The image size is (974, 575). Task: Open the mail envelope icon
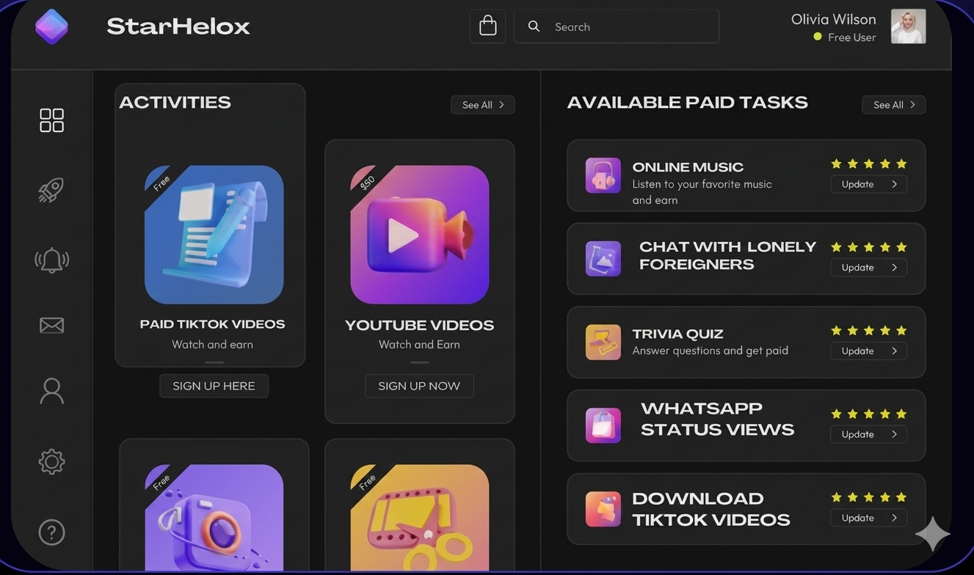click(51, 325)
